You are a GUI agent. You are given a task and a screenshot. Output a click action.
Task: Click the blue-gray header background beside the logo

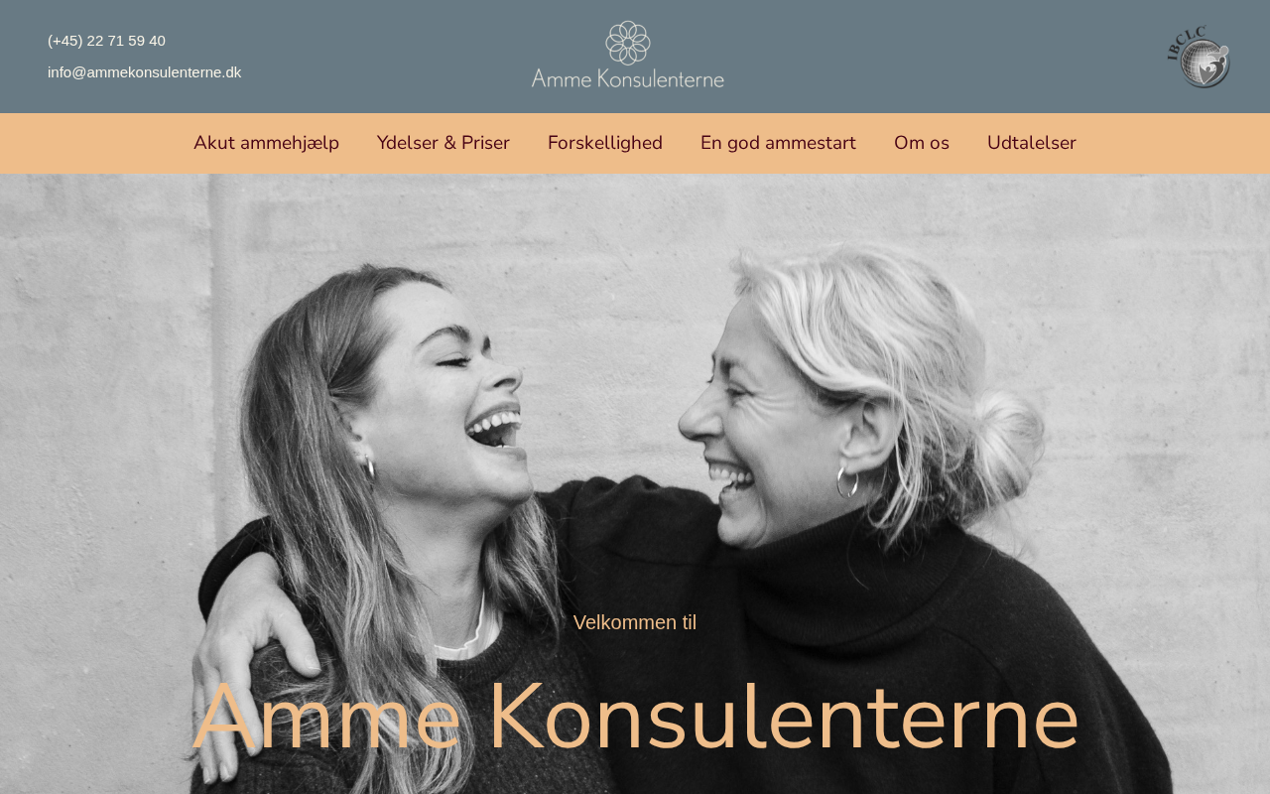coord(893,57)
